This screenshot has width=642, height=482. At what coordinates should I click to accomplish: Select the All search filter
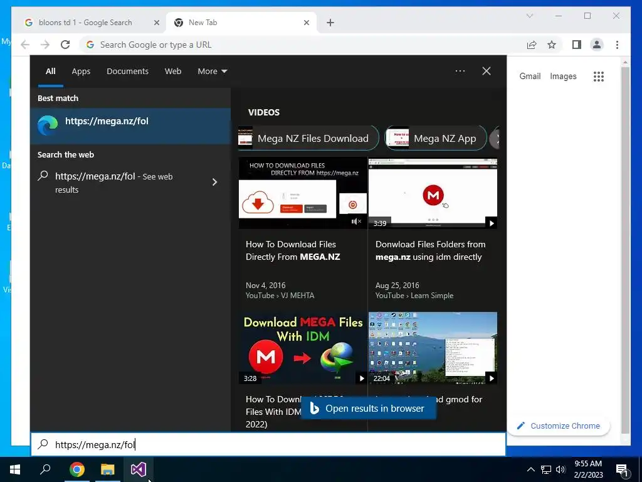(x=50, y=72)
